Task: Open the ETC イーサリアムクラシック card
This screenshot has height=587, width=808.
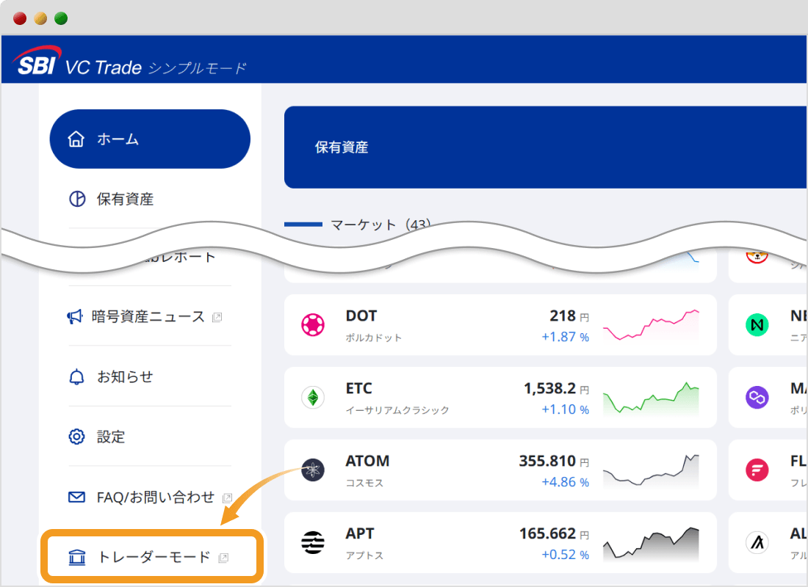Action: tap(500, 398)
